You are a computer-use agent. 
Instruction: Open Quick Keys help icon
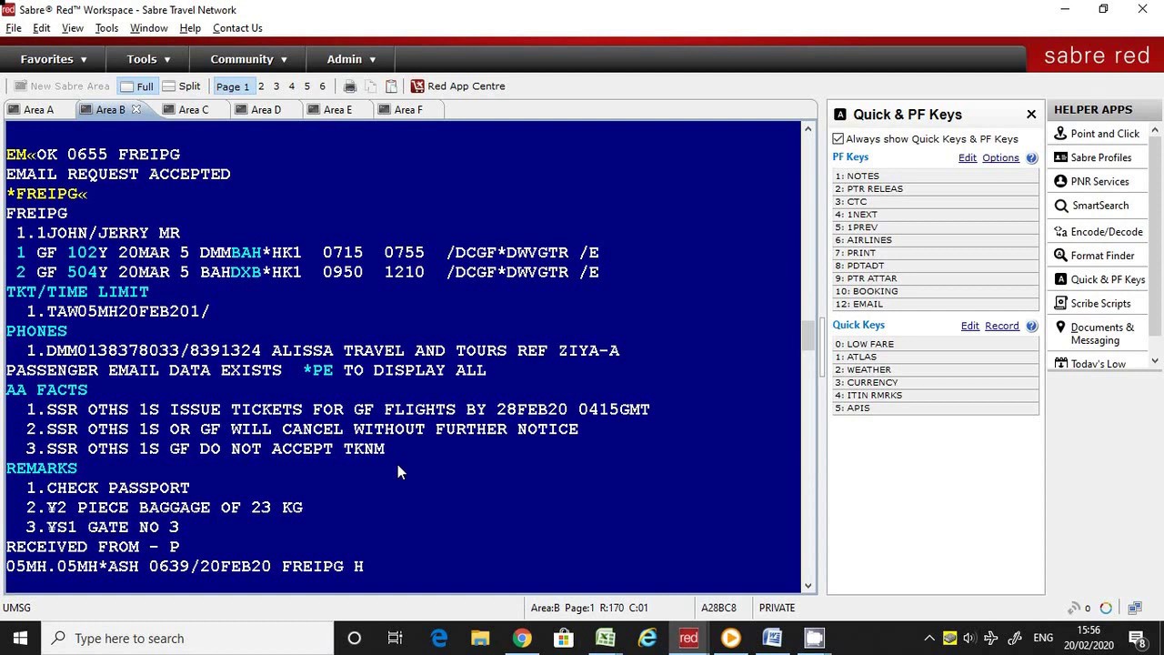(1031, 326)
